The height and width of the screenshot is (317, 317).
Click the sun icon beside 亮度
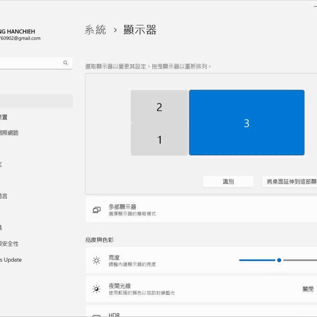pyautogui.click(x=97, y=260)
